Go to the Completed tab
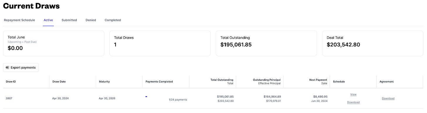Image resolution: width=427 pixels, height=113 pixels. [113, 20]
